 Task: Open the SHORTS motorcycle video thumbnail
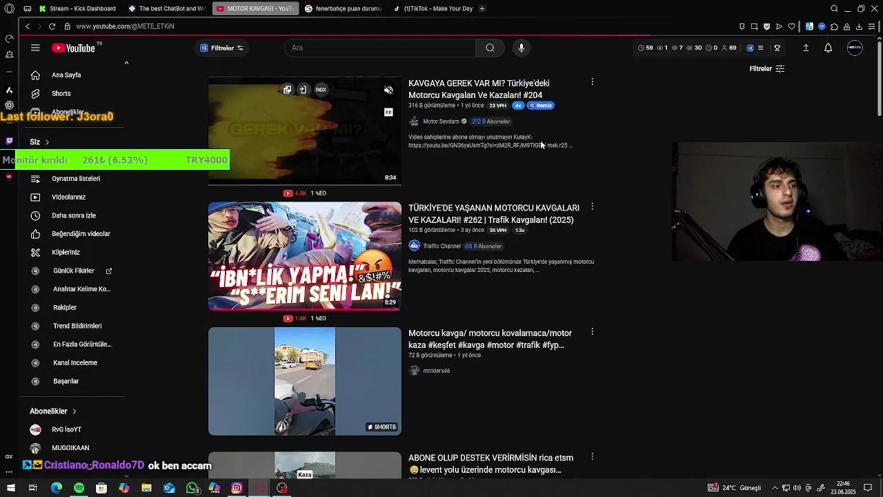click(304, 381)
